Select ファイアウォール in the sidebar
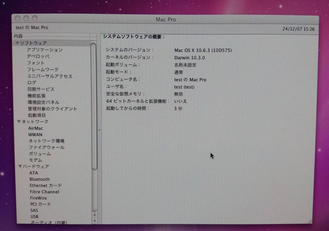The image size is (329, 231). 47,147
